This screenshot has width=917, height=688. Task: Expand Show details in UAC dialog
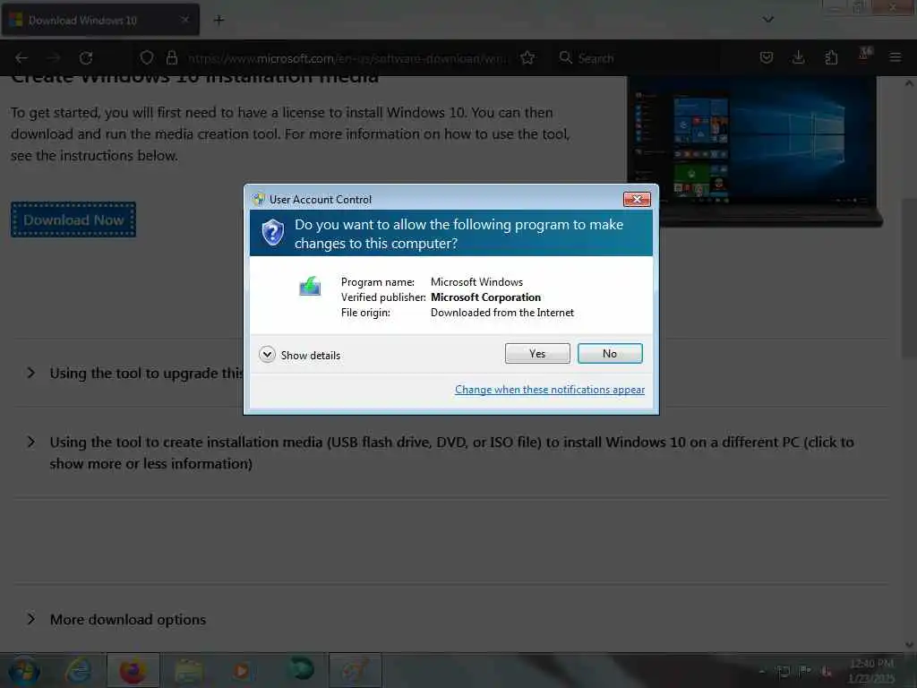299,355
